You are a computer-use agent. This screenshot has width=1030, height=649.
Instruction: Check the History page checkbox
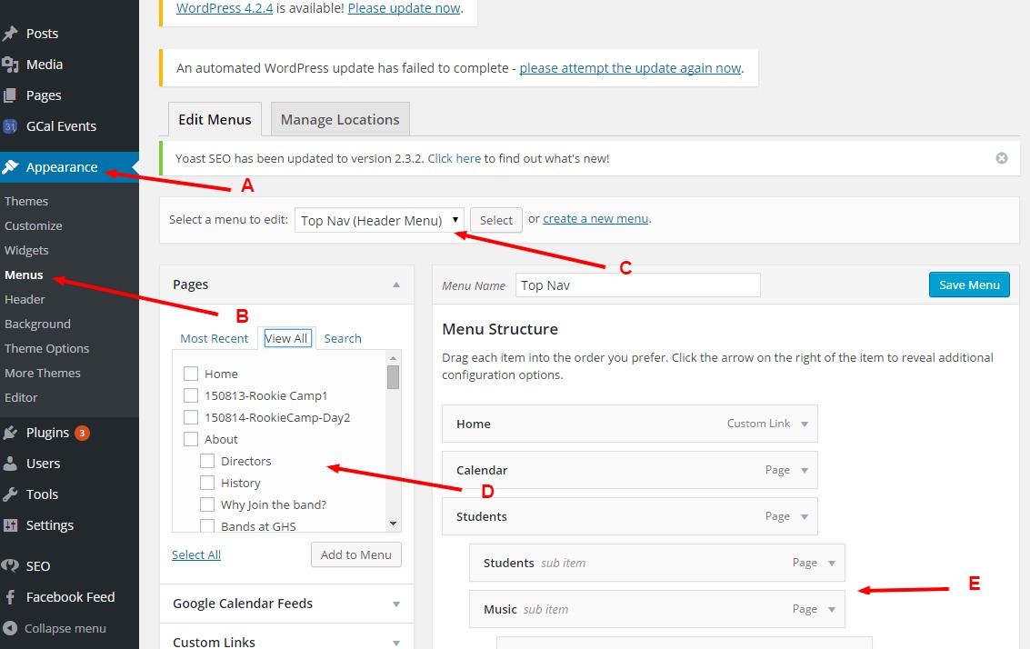click(x=207, y=483)
